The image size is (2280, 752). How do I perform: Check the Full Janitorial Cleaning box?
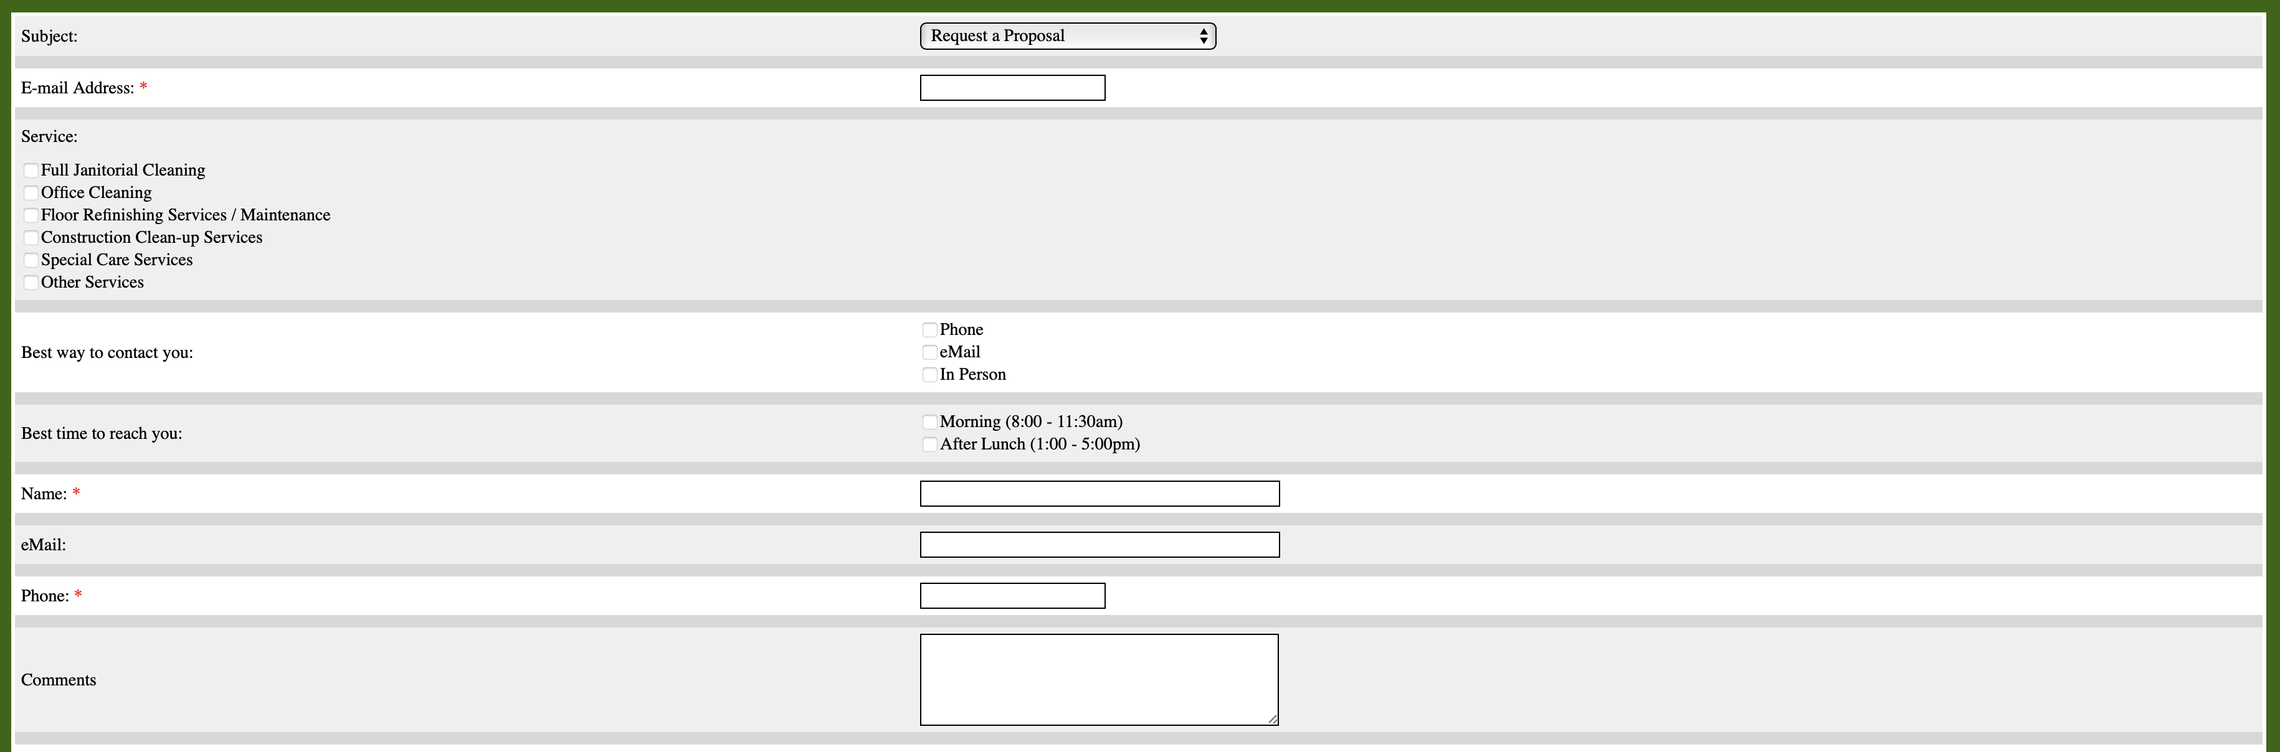point(31,171)
